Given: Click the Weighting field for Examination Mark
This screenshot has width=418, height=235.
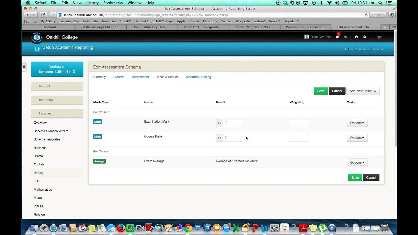Looking at the screenshot, I should click(x=299, y=123).
